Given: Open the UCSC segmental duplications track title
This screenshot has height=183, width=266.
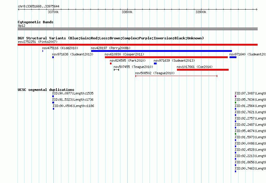Looking at the screenshot, I should (x=46, y=90).
